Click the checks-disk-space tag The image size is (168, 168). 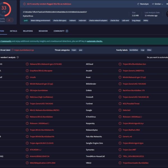60,20
